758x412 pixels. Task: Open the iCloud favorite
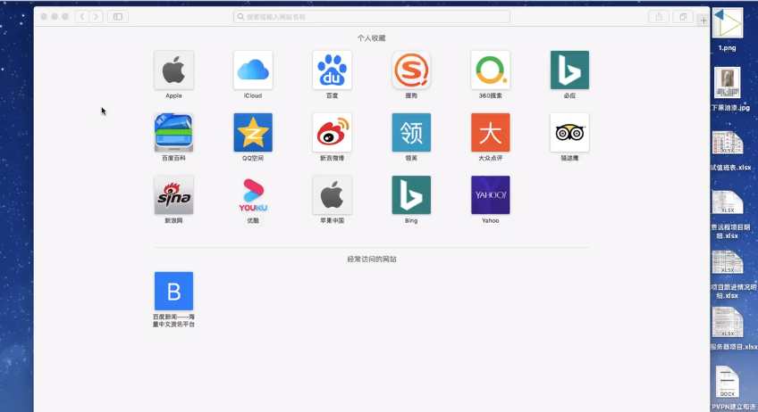click(253, 70)
